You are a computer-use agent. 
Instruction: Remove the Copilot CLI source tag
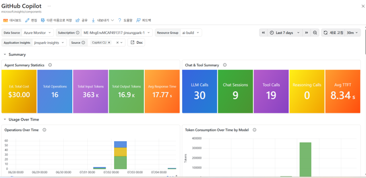[109, 43]
